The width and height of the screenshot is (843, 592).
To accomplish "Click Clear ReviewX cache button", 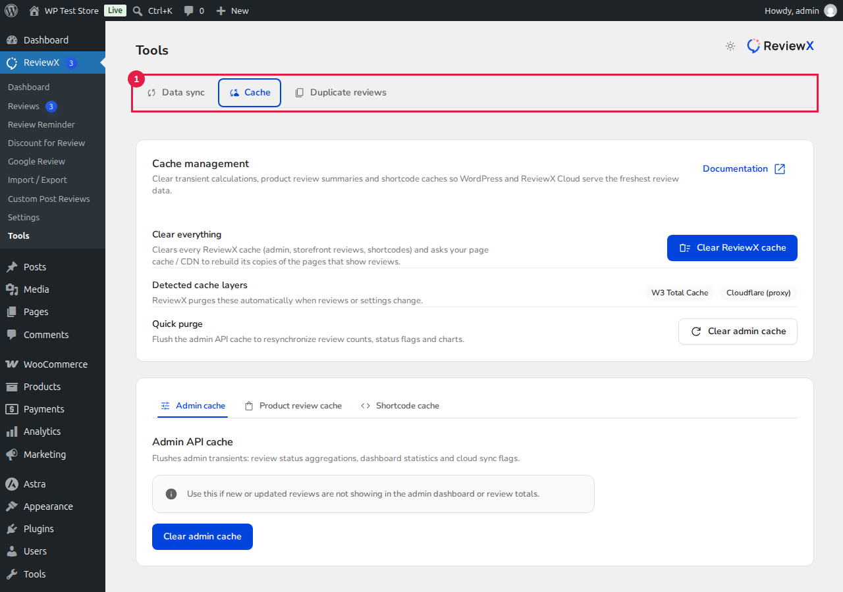I will (x=732, y=248).
